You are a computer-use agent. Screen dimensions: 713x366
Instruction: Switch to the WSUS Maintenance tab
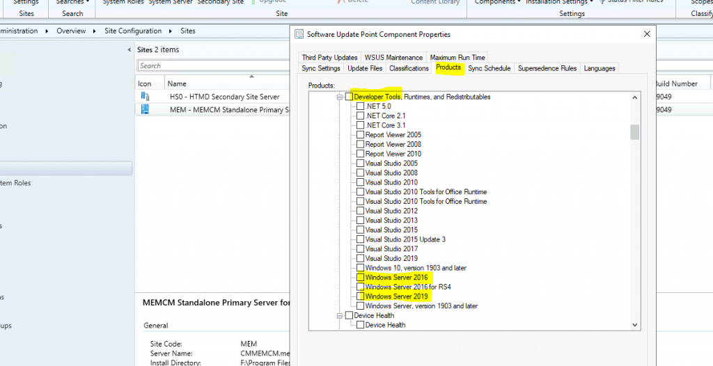coord(393,57)
